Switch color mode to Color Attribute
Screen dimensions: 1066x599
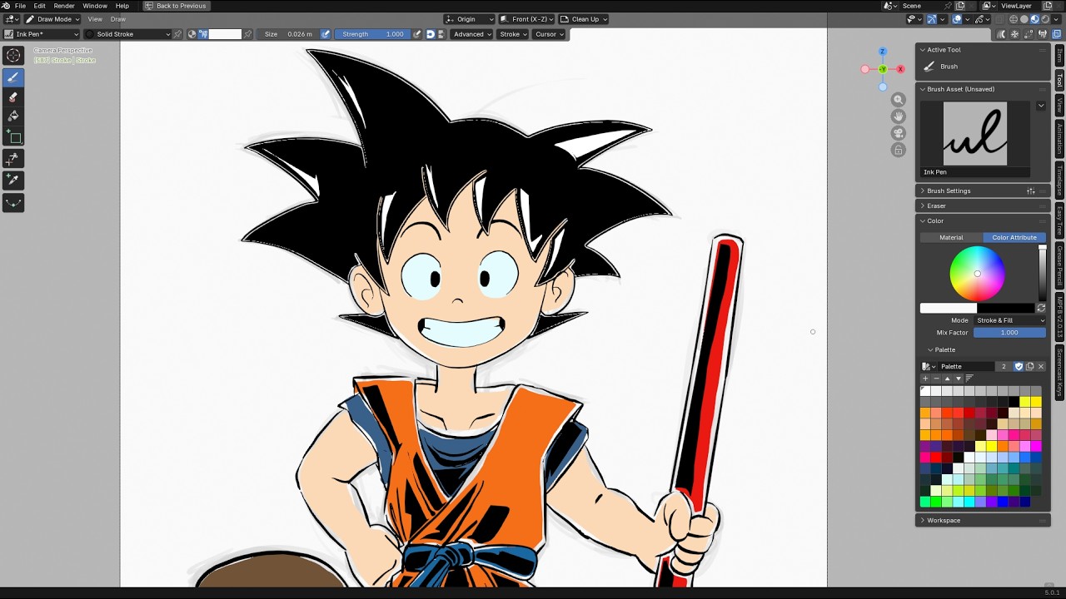(x=1014, y=238)
